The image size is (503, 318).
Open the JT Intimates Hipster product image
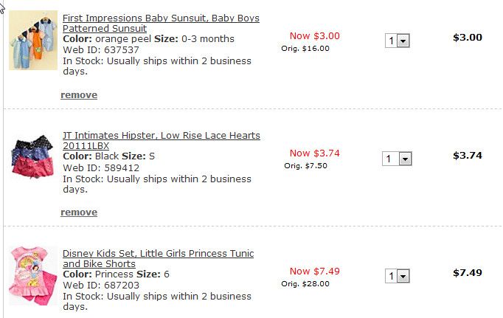point(33,158)
